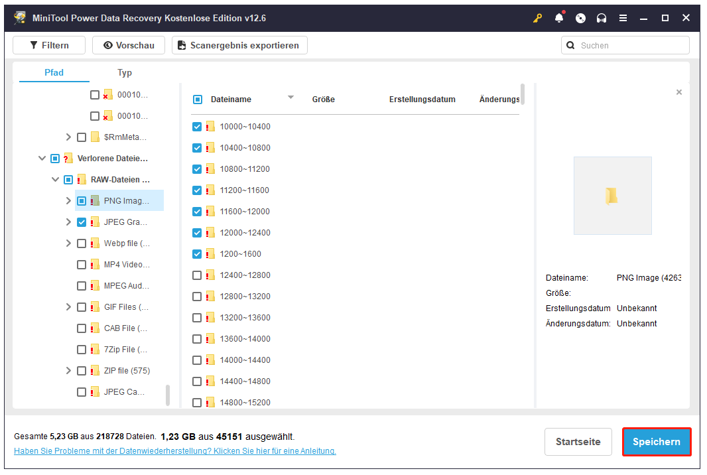Open notifications via the bell icon
This screenshot has height=475, width=707.
(x=559, y=18)
